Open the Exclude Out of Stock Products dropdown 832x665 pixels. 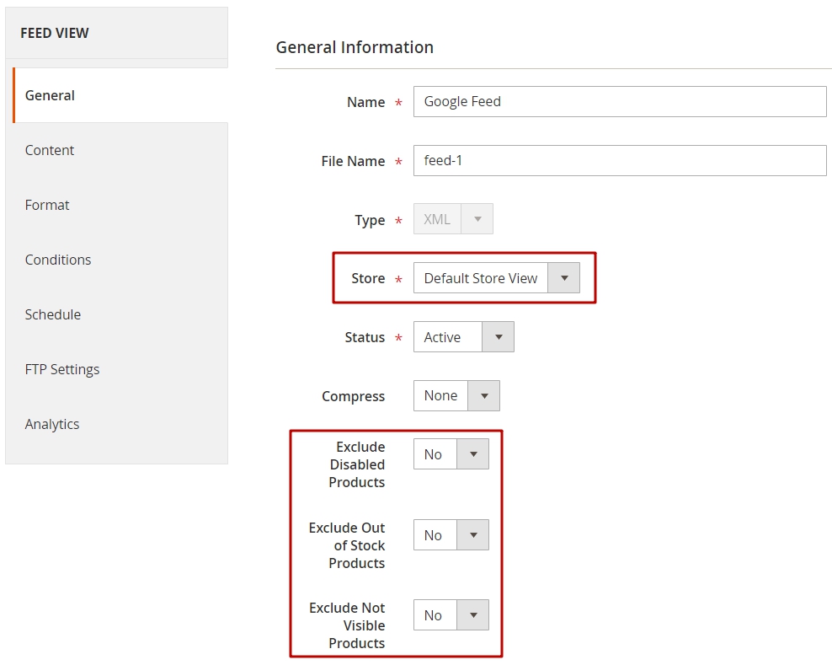(x=451, y=535)
